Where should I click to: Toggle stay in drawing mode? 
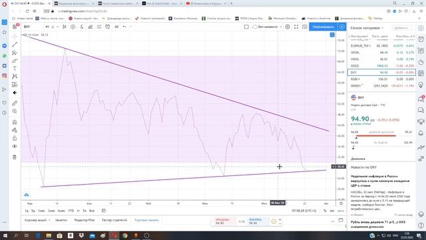[x=15, y=130]
